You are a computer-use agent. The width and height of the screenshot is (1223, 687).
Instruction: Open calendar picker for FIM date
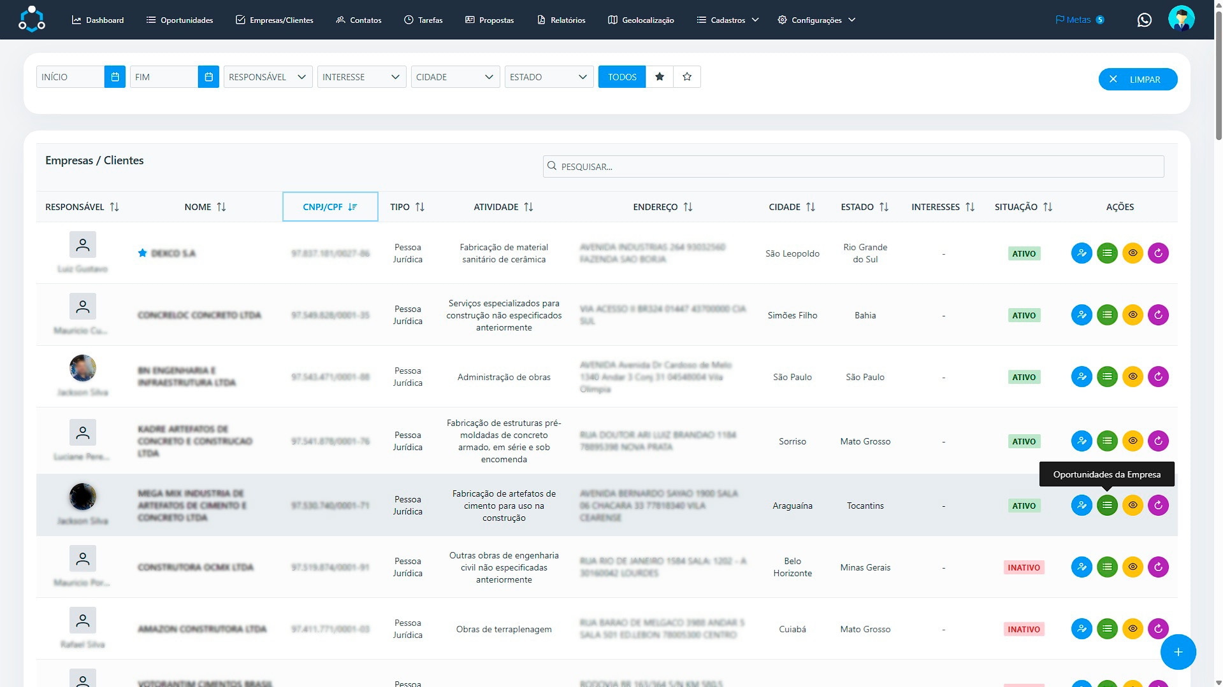point(208,77)
